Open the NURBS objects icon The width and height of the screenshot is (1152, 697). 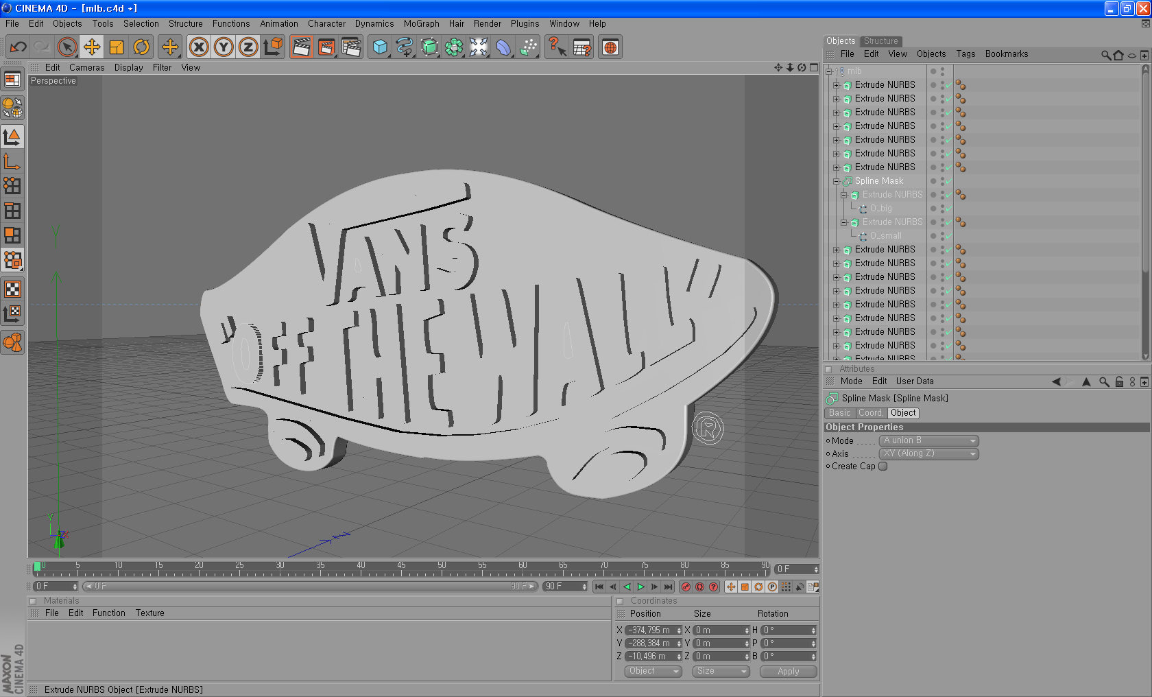429,47
